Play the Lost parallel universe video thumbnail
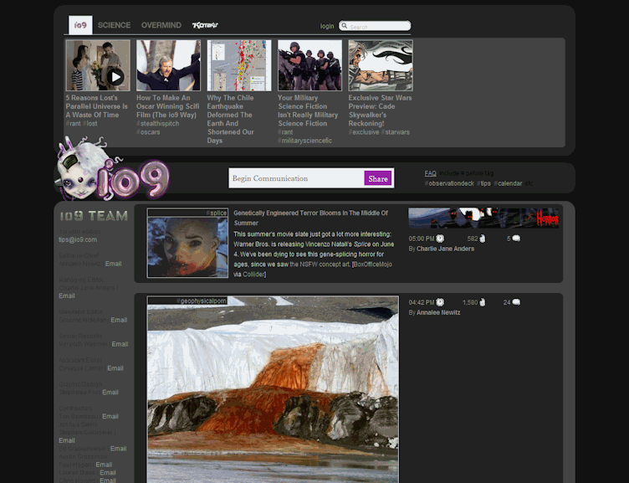 98,65
